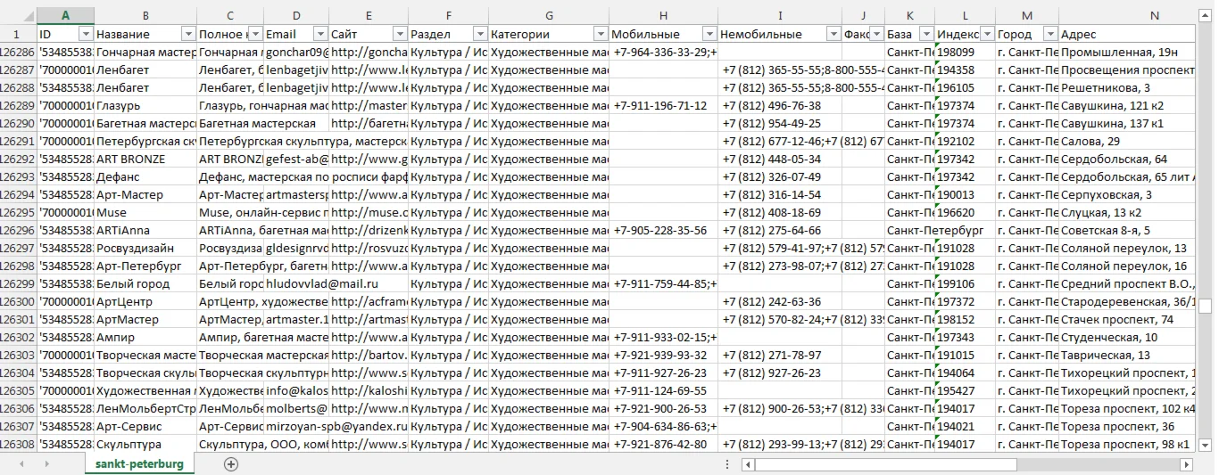Click the horizontal scrollbar right arrow
The width and height of the screenshot is (1219, 475).
coord(1188,464)
